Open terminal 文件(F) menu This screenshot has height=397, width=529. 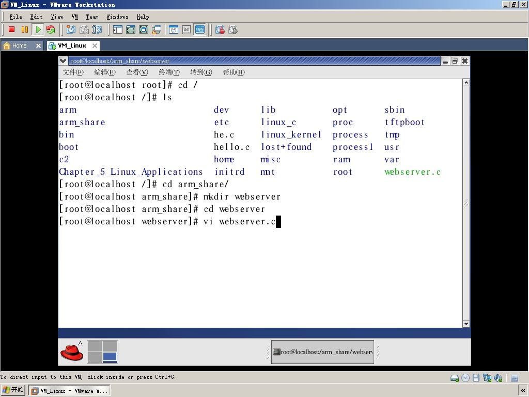coord(73,72)
